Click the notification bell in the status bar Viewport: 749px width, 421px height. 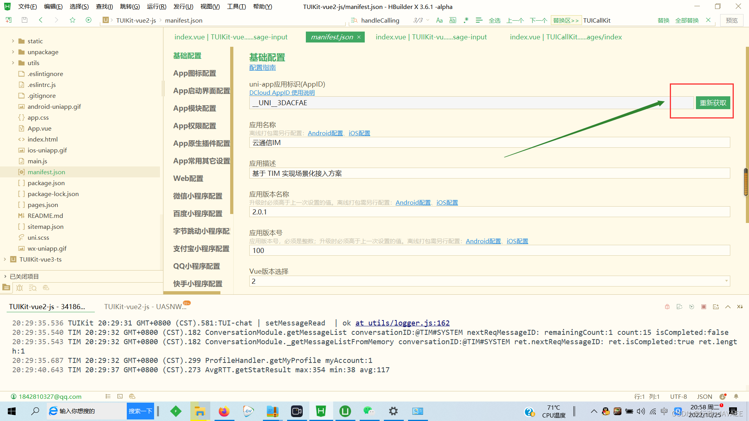736,396
